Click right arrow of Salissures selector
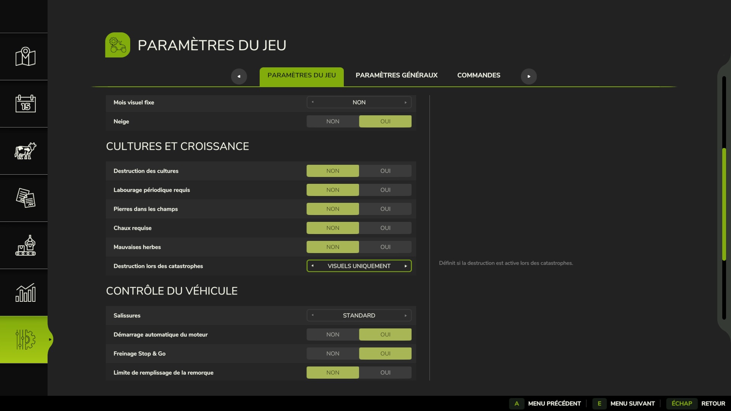The width and height of the screenshot is (731, 411). tap(405, 315)
